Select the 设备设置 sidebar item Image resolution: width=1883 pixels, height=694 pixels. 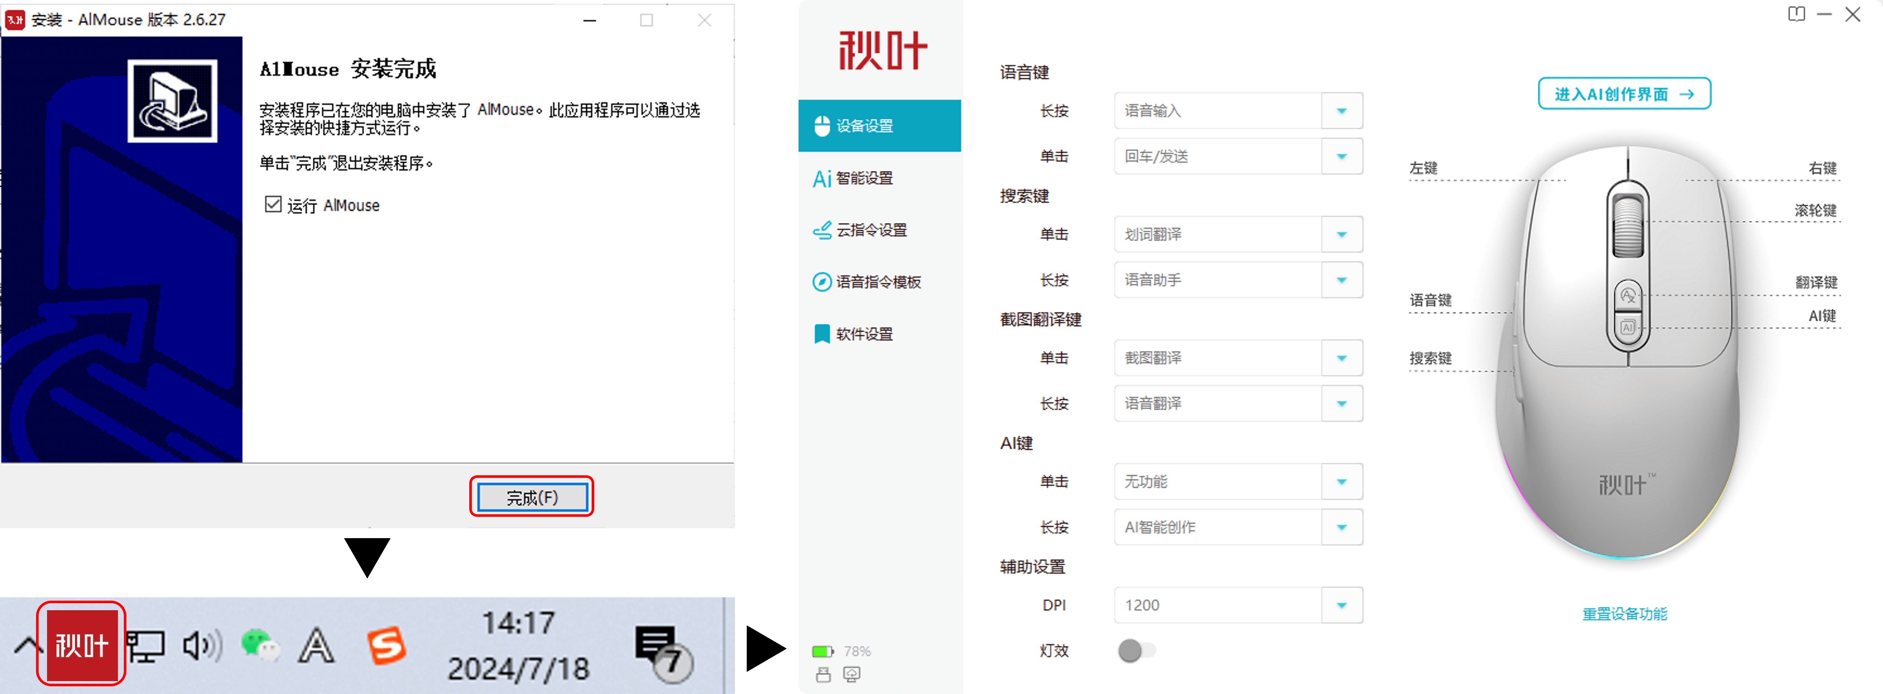pos(879,126)
